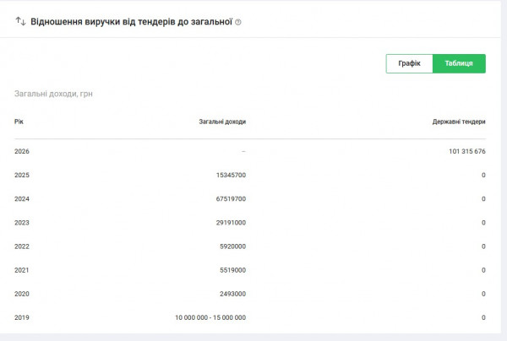
Task: Select the 2023 year cell
Action: (x=22, y=223)
